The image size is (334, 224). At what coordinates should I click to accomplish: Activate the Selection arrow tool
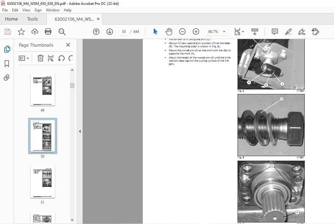point(155,32)
